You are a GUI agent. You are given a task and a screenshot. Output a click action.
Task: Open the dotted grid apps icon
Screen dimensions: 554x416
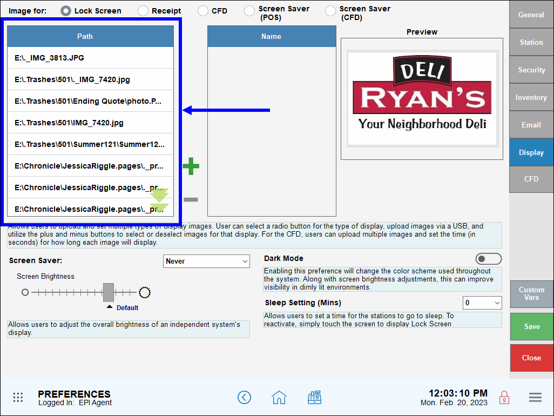point(18,397)
